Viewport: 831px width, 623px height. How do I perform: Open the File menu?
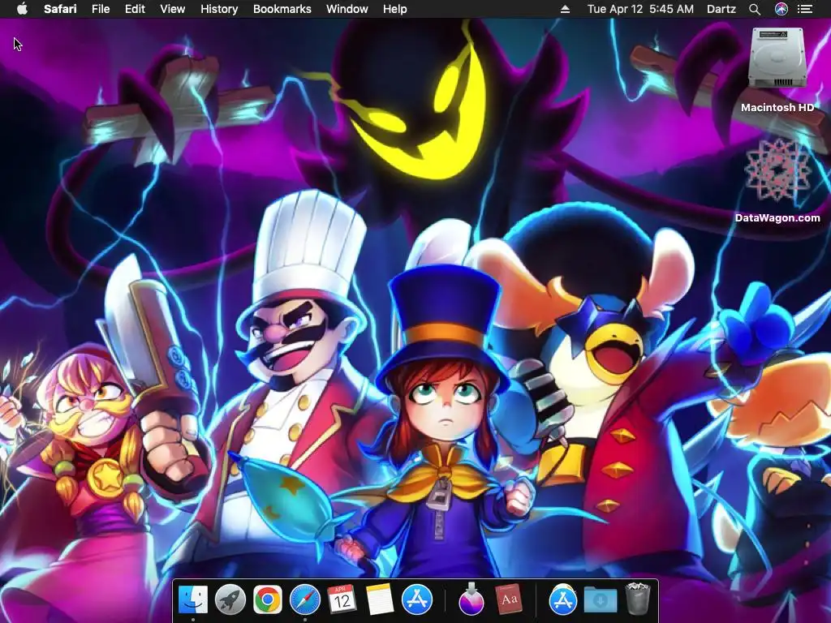(100, 9)
